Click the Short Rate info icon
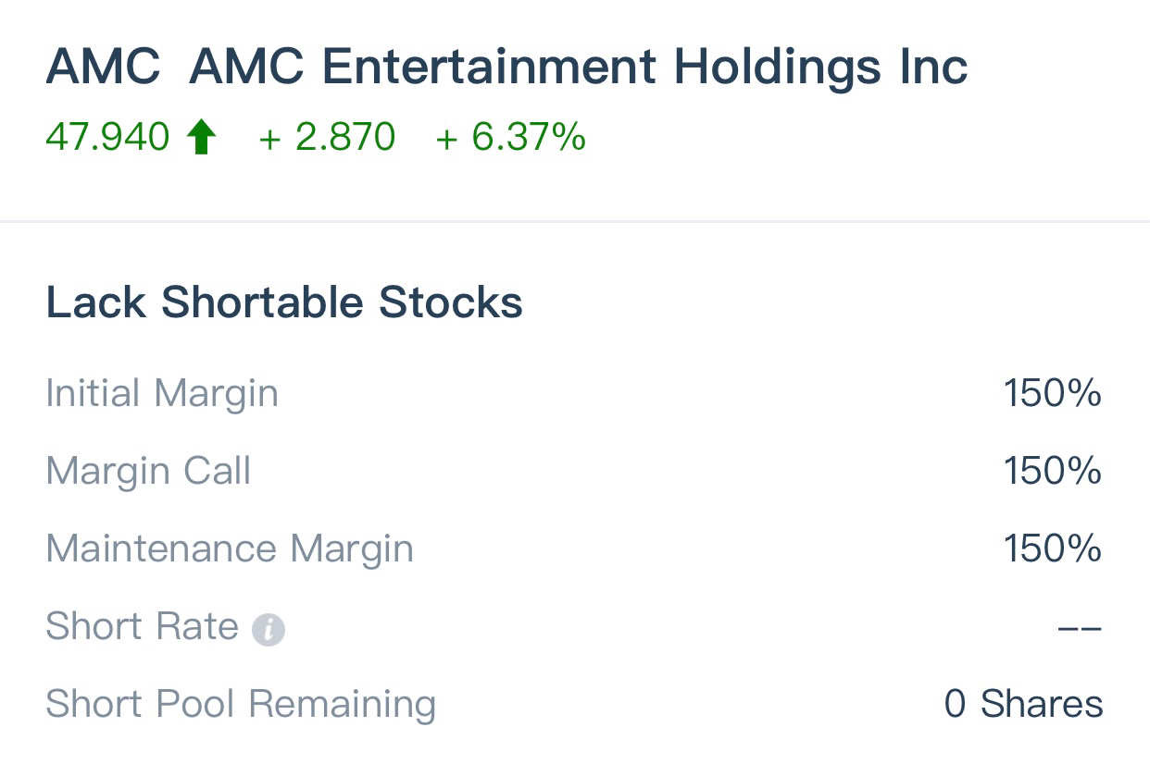The image size is (1150, 764). coord(269,630)
